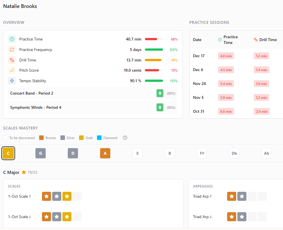Select the B grade badge for Symphonic Winds

click(160, 107)
